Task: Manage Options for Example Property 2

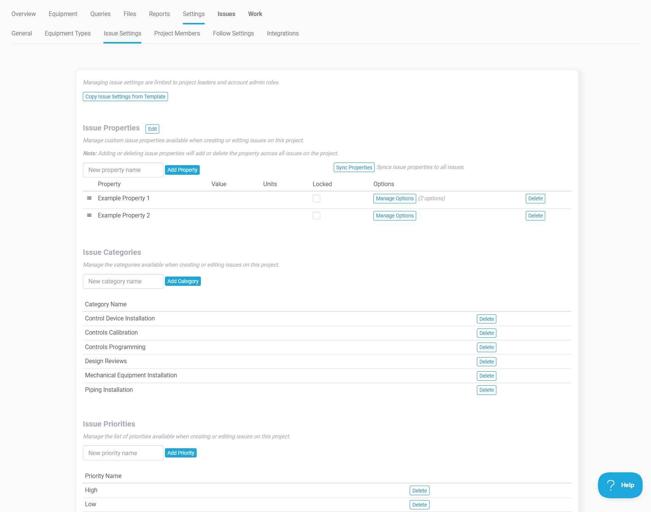Action: pyautogui.click(x=395, y=216)
